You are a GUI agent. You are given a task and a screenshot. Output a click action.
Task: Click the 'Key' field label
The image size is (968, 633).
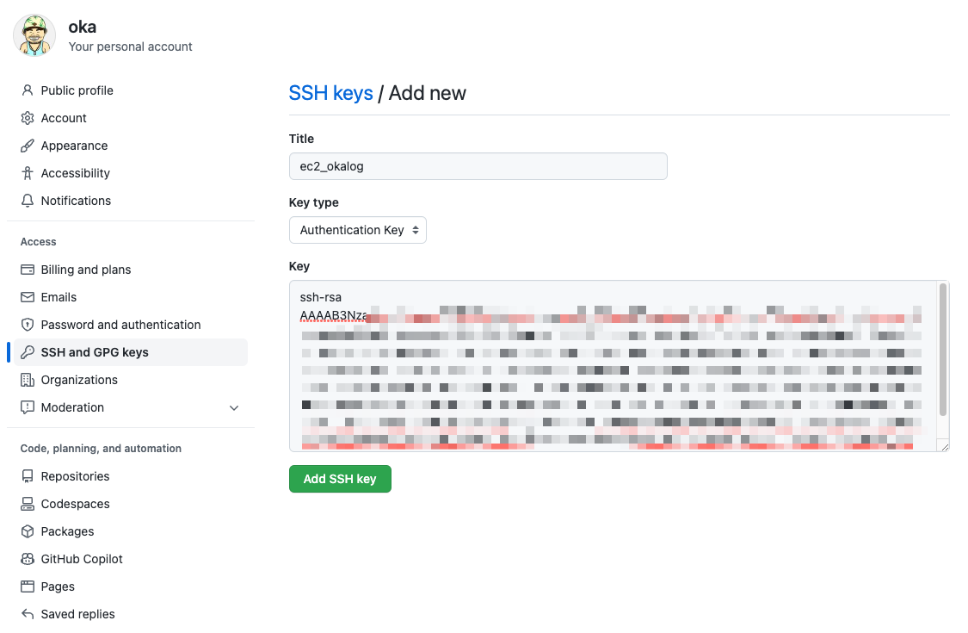pyautogui.click(x=299, y=266)
